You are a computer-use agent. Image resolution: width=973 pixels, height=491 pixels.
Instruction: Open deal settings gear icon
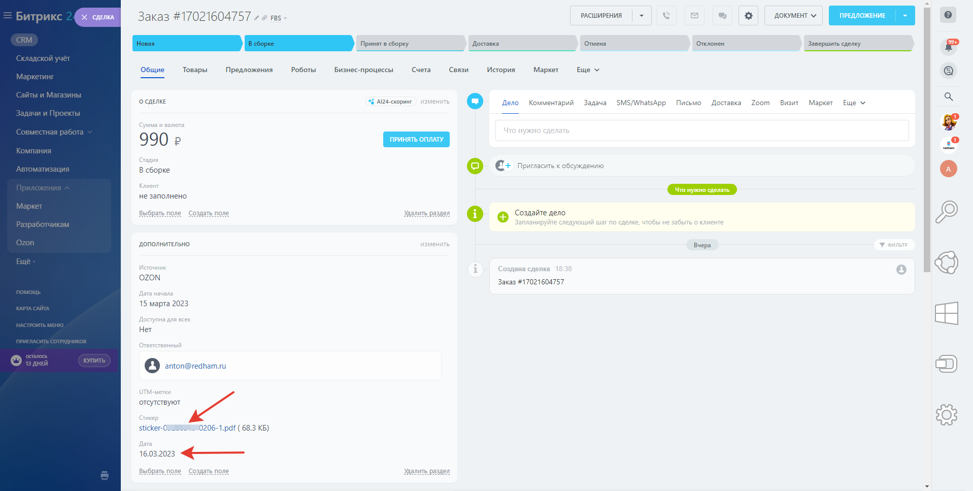click(748, 16)
